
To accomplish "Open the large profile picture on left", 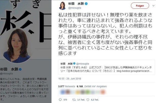I will point(17,46).
